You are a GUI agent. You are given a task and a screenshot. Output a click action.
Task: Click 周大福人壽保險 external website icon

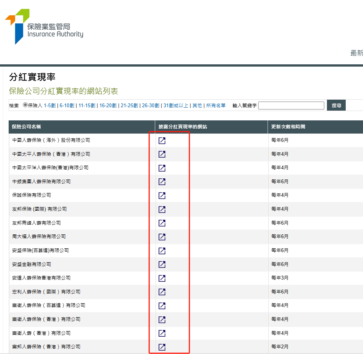[x=162, y=237]
